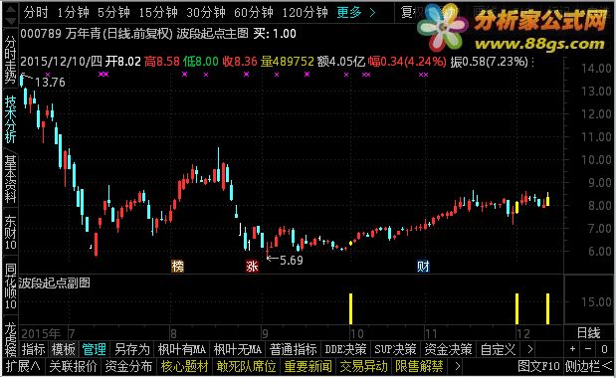The height and width of the screenshot is (378, 616).
Task: Zoom out chart with minus icon
Action: tap(588, 348)
